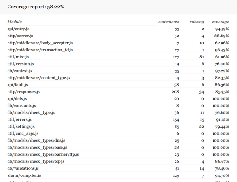Image resolution: width=237 pixels, height=182 pixels.
Task: Open db/models/check_types/banner/ftp.js module
Action: click(x=43, y=155)
